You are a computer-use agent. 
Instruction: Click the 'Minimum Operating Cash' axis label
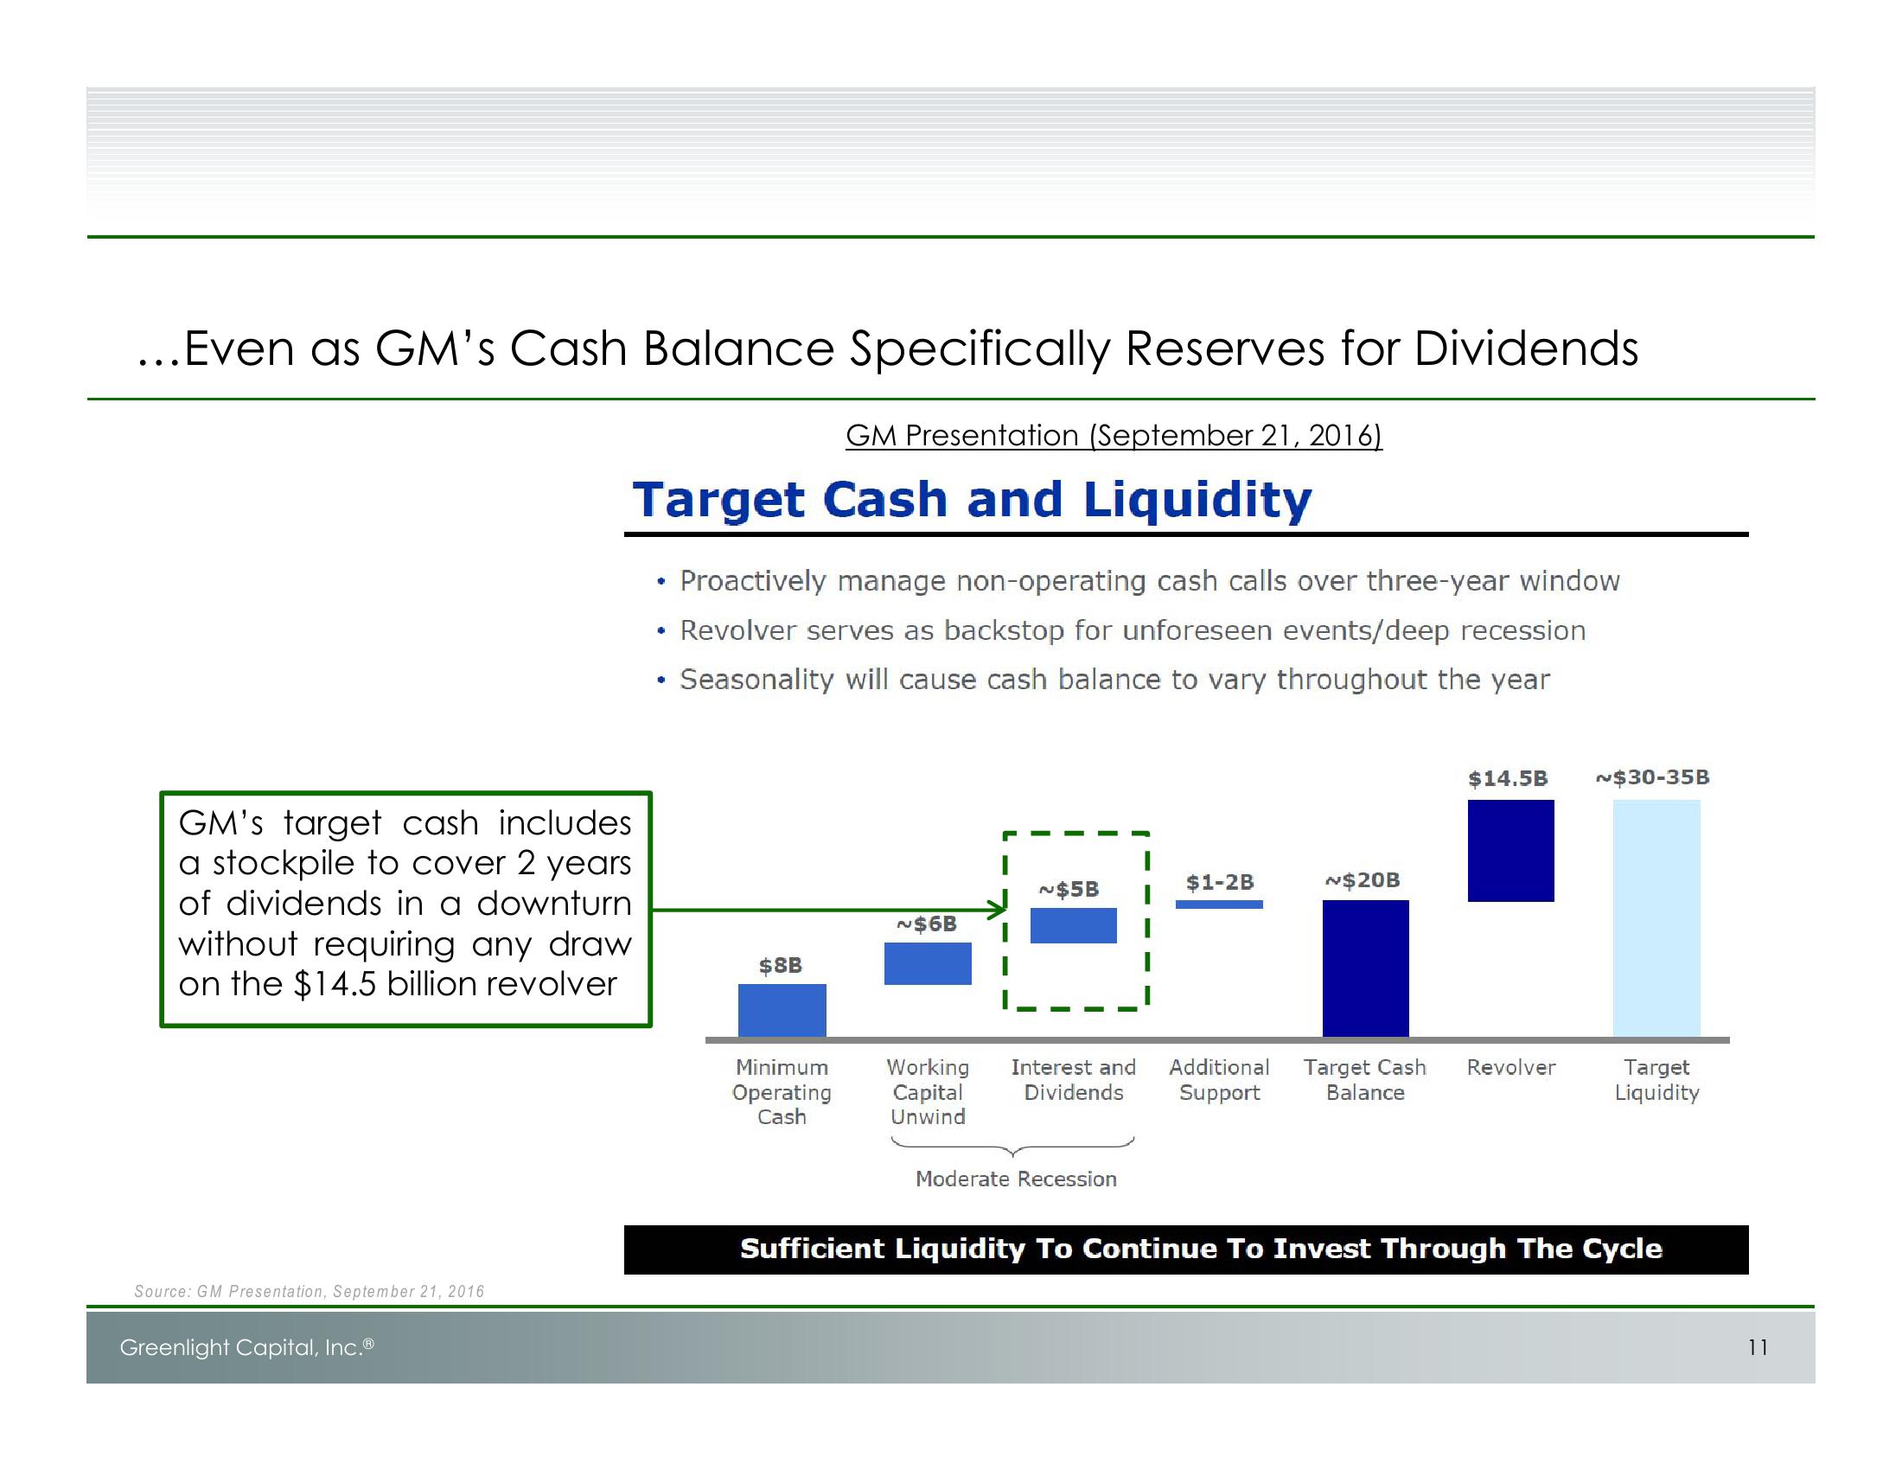coord(782,1092)
